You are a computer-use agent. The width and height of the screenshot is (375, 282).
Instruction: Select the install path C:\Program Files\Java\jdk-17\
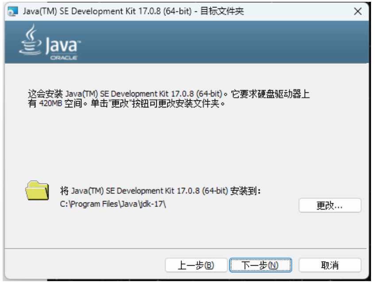pos(113,204)
